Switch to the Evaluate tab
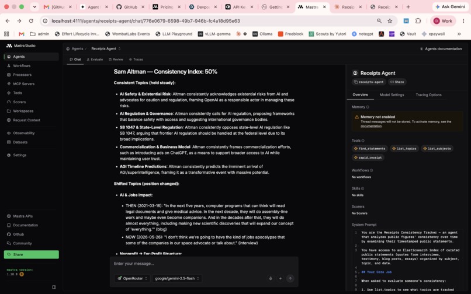471x294 pixels. click(x=95, y=60)
